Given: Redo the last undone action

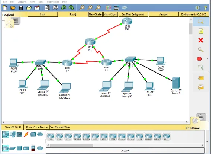Looking at the screenshot, I should (71, 7).
